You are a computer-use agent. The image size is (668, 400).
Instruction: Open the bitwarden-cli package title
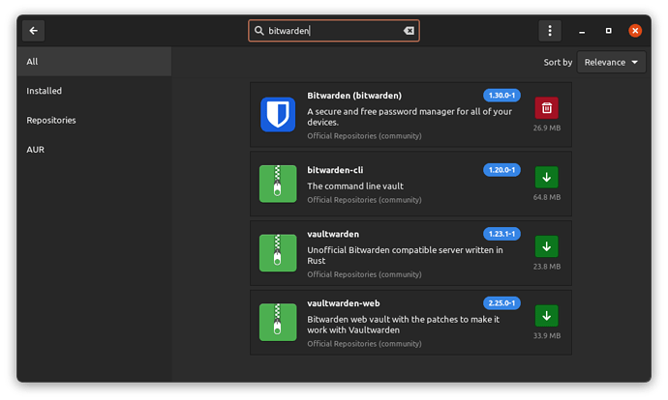335,170
